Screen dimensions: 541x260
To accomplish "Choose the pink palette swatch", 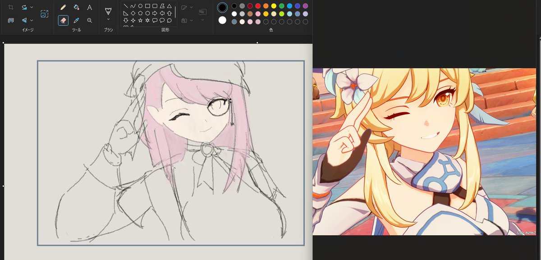I will [258, 14].
